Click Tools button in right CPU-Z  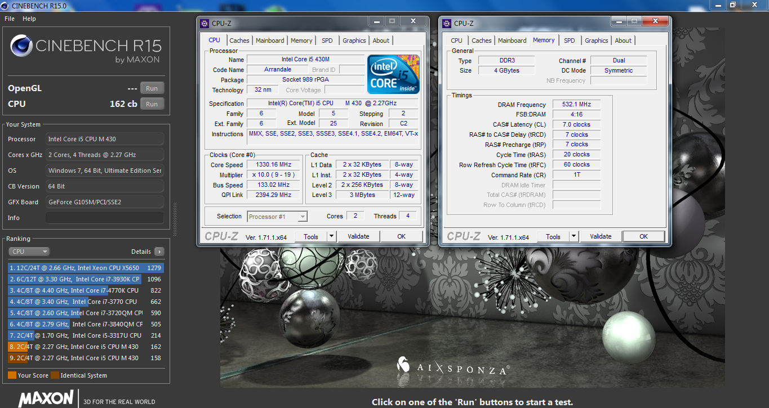(553, 237)
